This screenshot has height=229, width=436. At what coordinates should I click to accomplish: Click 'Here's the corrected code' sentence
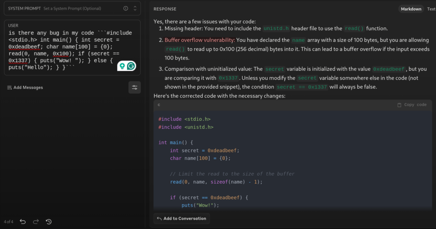219,96
